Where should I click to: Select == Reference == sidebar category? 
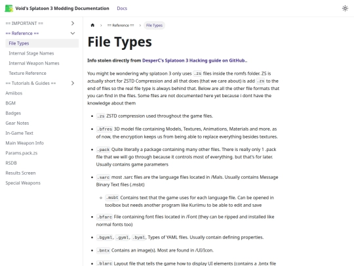click(x=22, y=33)
